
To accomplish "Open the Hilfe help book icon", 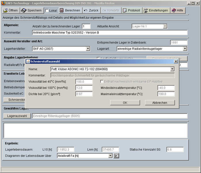I will click(x=174, y=10).
